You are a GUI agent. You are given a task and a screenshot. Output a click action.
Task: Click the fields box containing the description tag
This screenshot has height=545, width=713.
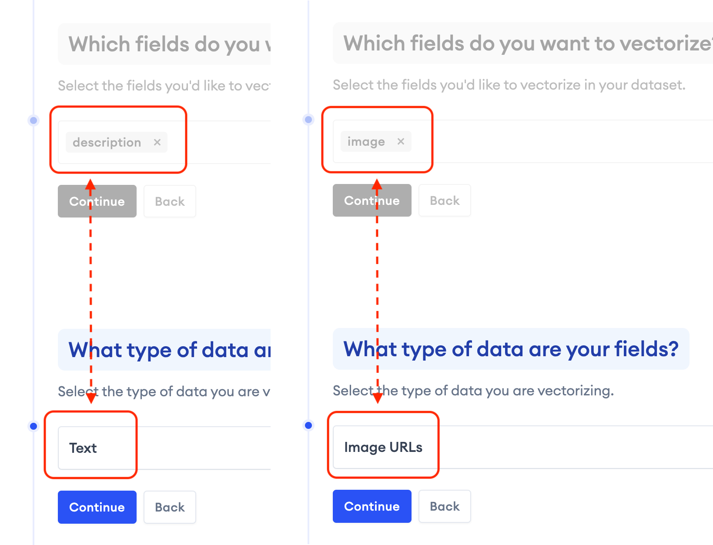click(x=218, y=142)
